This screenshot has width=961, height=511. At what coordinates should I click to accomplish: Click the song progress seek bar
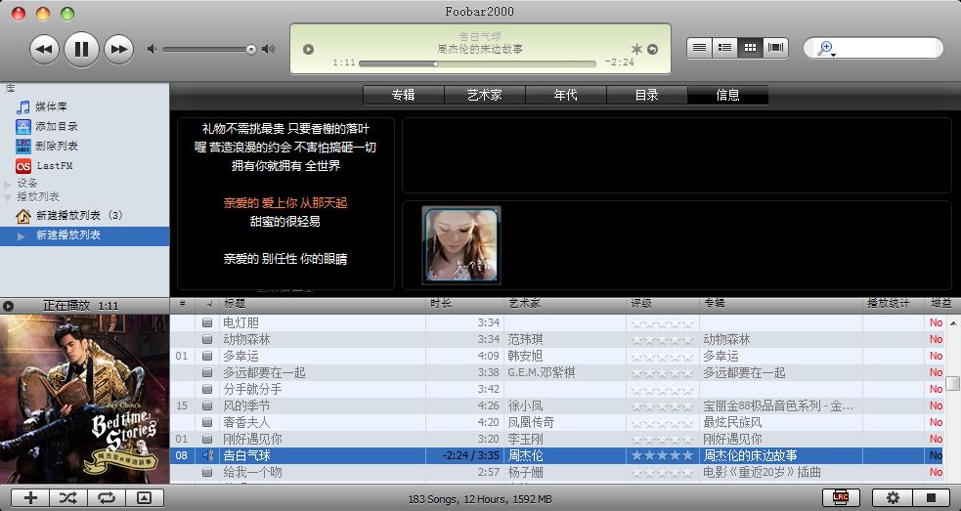477,64
